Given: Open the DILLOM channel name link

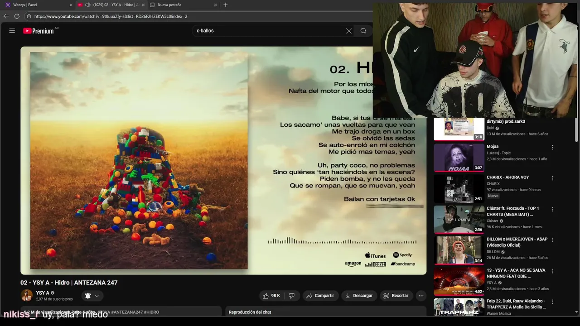Looking at the screenshot, I should (x=493, y=252).
